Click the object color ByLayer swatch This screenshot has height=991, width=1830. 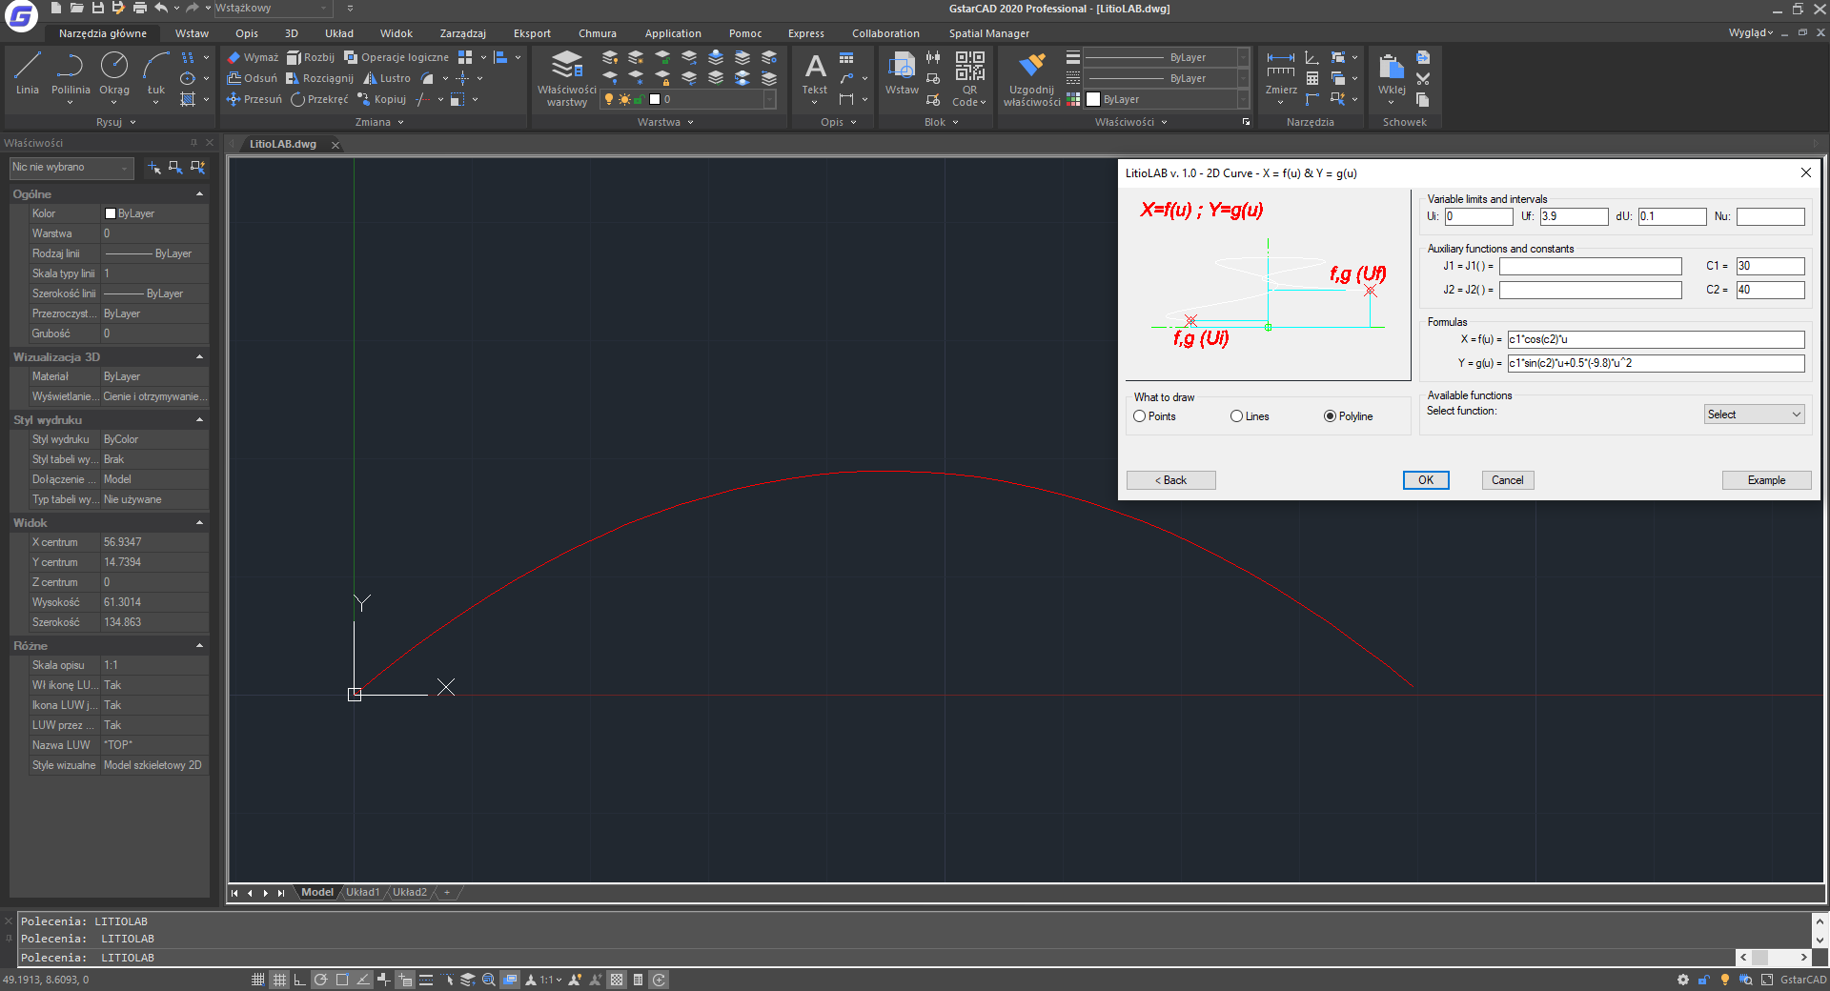(x=1093, y=99)
